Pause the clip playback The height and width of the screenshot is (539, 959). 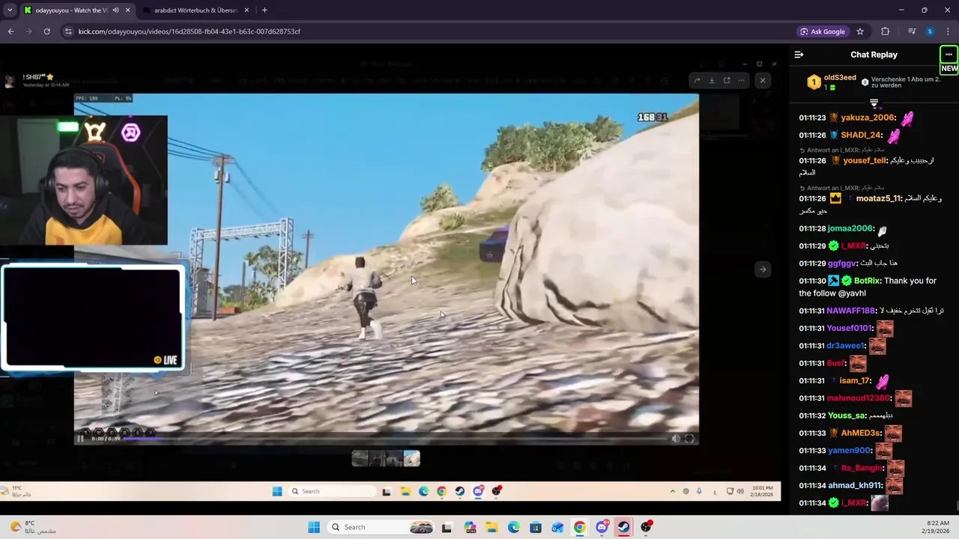pos(81,439)
